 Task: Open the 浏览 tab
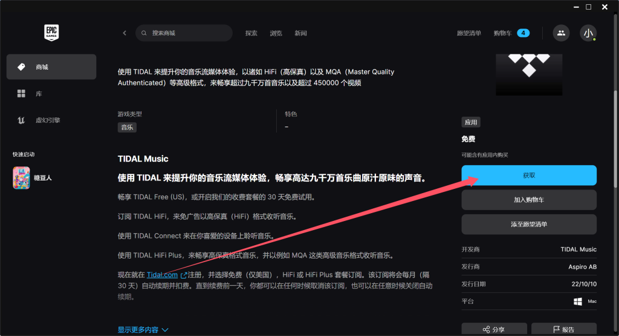click(276, 33)
